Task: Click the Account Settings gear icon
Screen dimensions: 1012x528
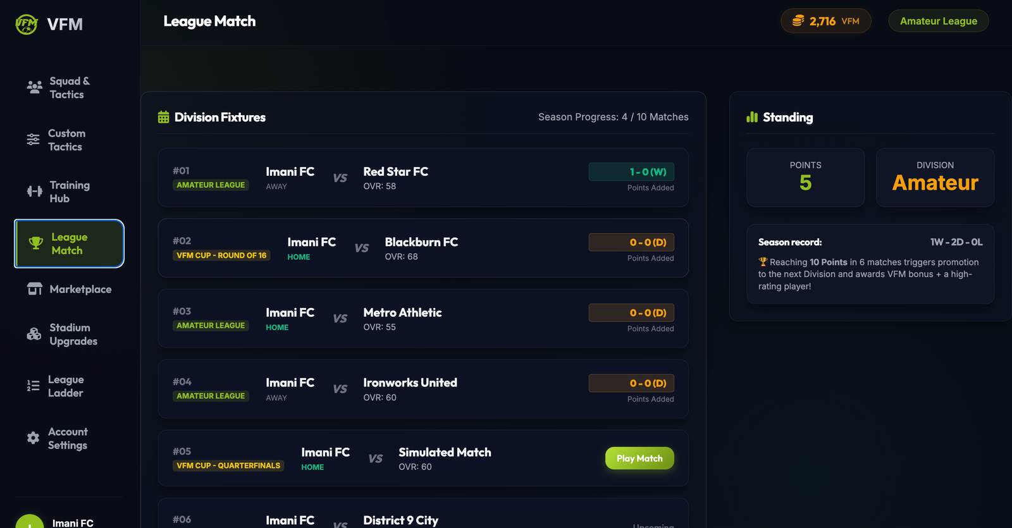Action: tap(33, 438)
